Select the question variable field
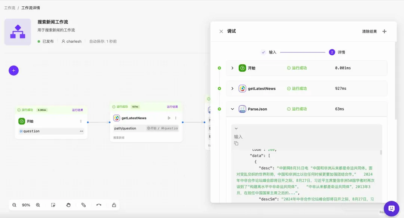This screenshot has height=218, width=404. (x=51, y=131)
